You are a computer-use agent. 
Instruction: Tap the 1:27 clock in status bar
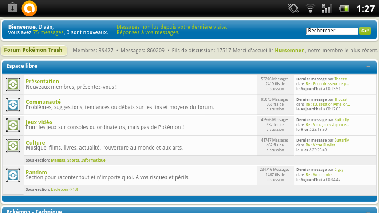click(366, 9)
